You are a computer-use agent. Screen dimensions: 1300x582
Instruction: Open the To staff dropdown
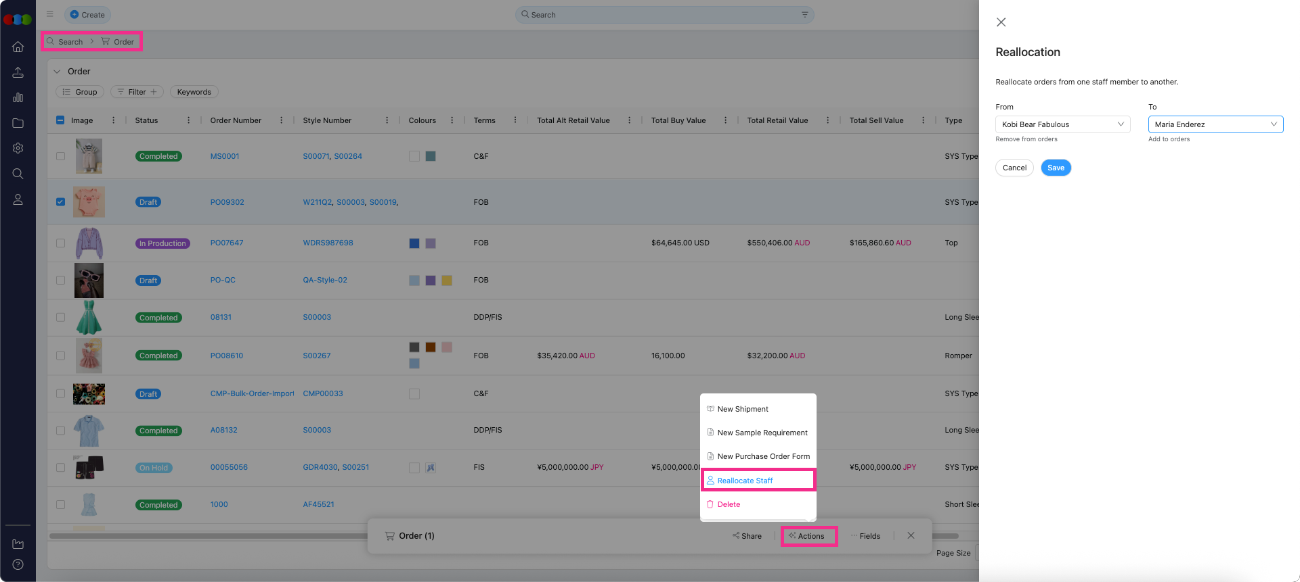[x=1215, y=124]
